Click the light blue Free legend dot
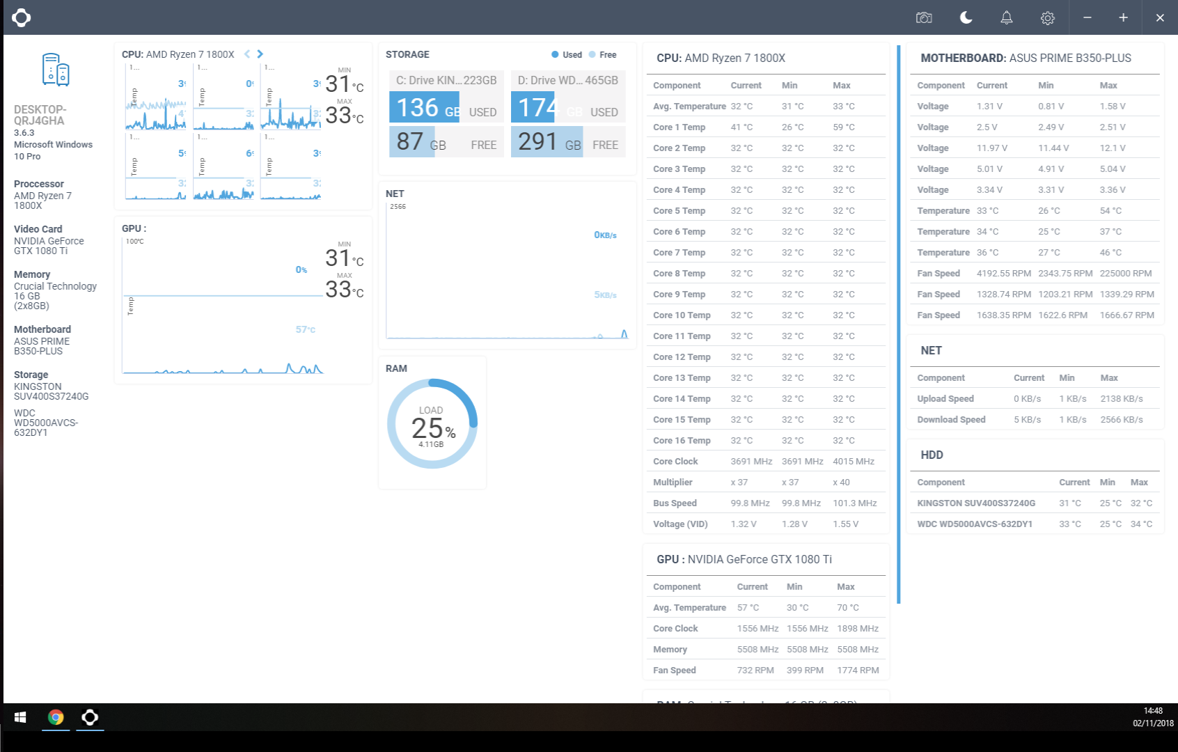The height and width of the screenshot is (752, 1178). click(x=592, y=54)
